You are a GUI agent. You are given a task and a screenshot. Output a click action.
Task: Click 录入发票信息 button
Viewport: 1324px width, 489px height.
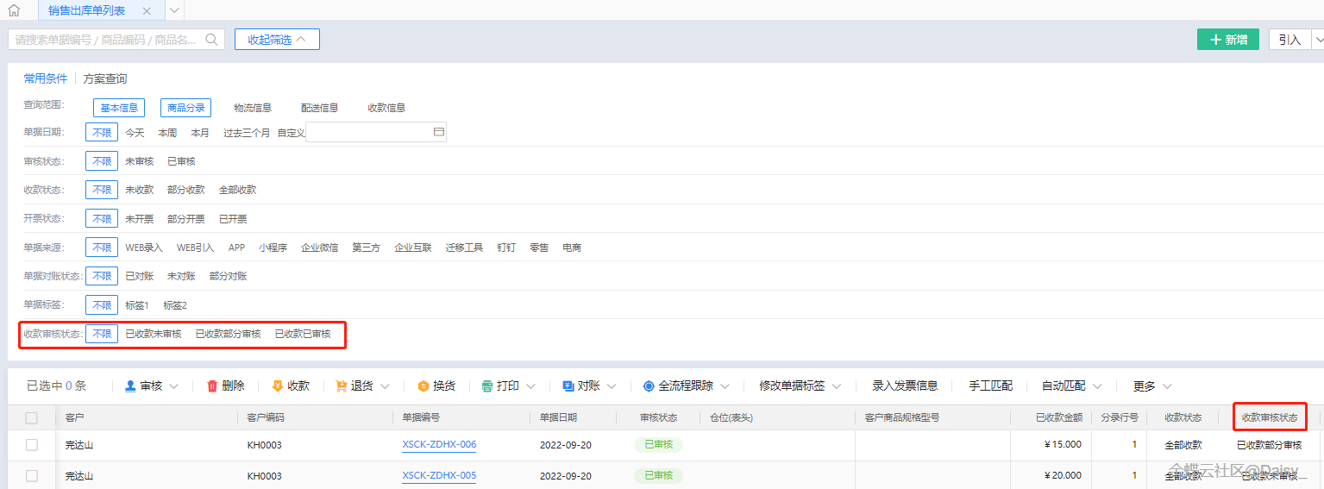[x=905, y=386]
